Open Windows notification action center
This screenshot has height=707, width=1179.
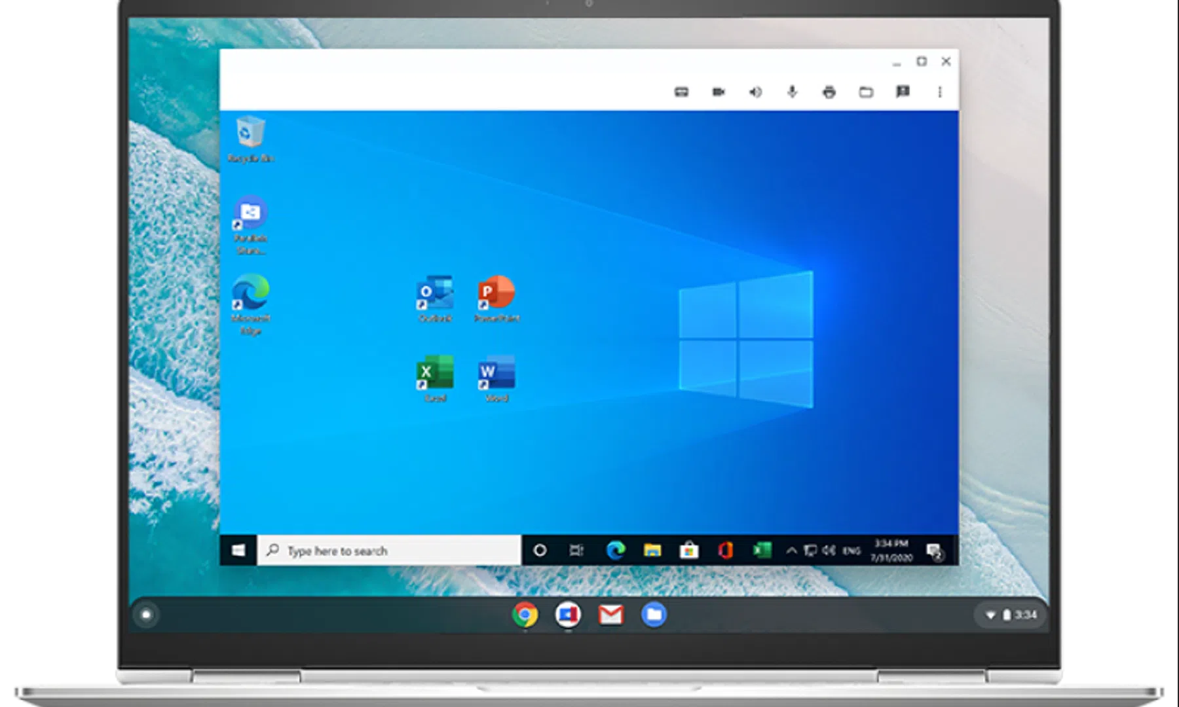[935, 551]
